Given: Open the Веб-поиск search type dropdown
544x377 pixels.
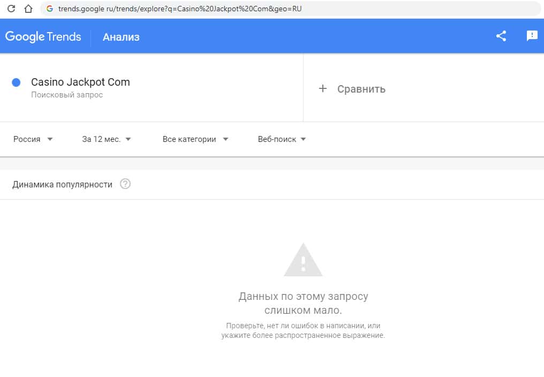Looking at the screenshot, I should coord(282,139).
